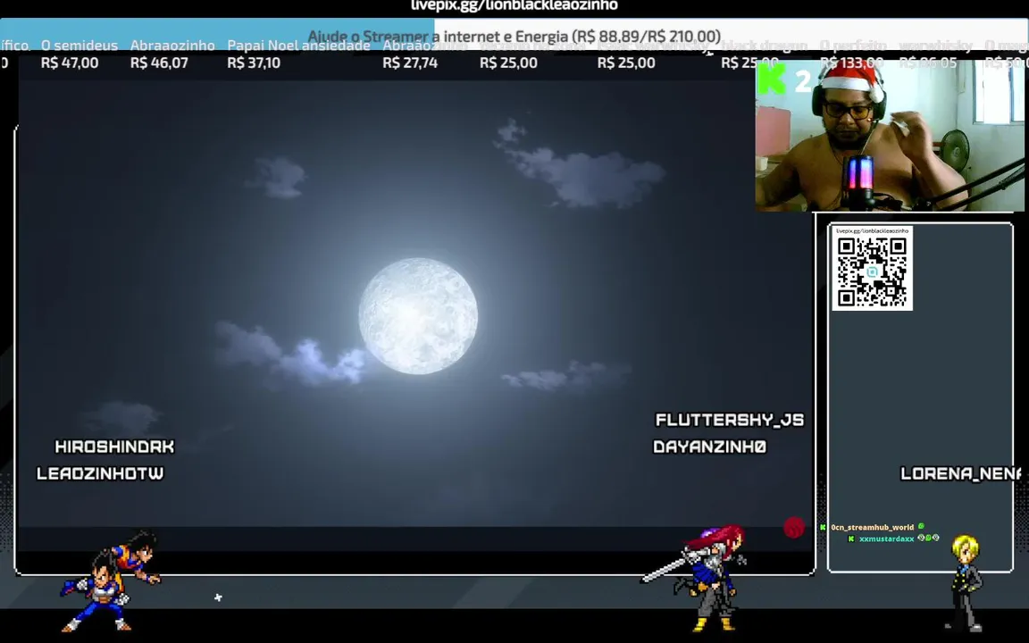Click the Goku sprite in orange gi
The image size is (1029, 643).
(x=137, y=556)
